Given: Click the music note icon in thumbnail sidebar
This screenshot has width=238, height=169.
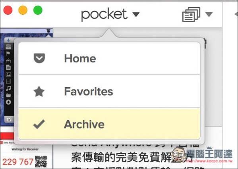Looking at the screenshot, I should point(8,88).
